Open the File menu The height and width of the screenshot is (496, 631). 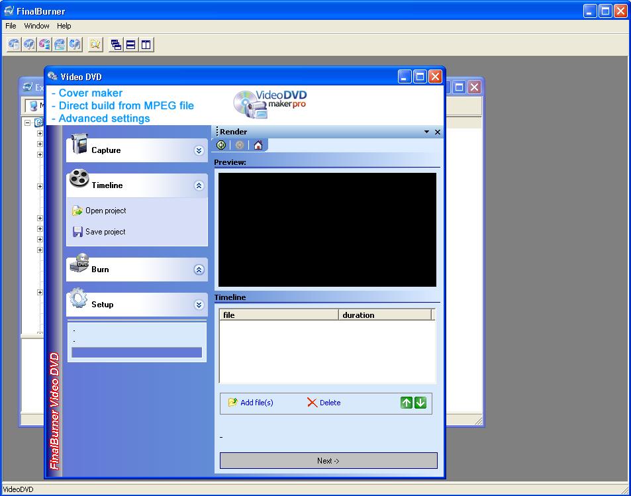[11, 26]
